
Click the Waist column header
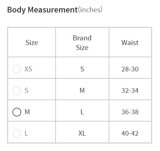[130, 42]
